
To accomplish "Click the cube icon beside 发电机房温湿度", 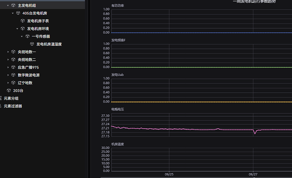I will point(32,44).
